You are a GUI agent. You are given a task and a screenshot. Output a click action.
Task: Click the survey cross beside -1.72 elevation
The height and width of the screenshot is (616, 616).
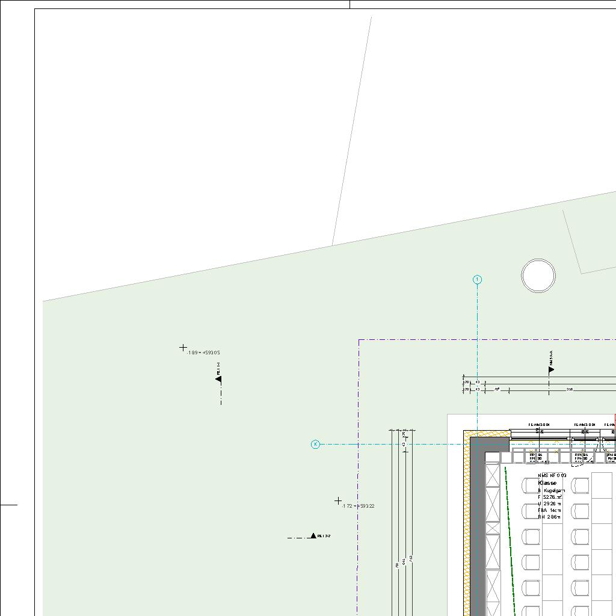338,500
